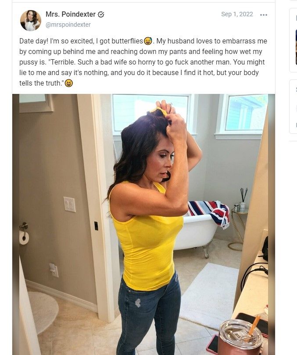Open the Sep 1, 2022 post timestamp
The width and height of the screenshot is (297, 355).
click(237, 14)
